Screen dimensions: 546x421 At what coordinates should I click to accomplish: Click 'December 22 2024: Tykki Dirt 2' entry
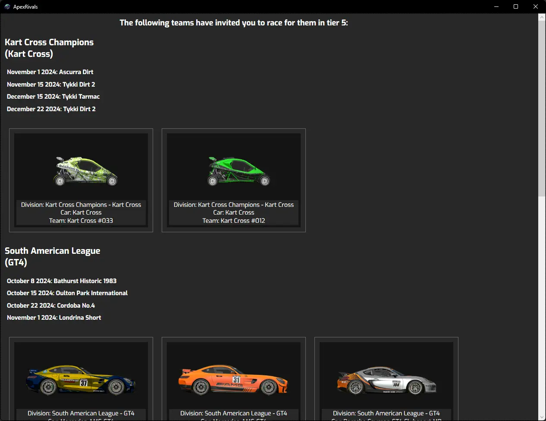tap(51, 109)
